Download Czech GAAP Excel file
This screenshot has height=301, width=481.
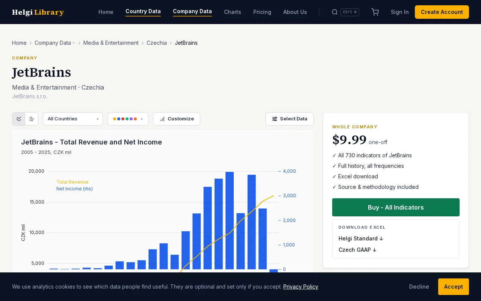(x=357, y=250)
